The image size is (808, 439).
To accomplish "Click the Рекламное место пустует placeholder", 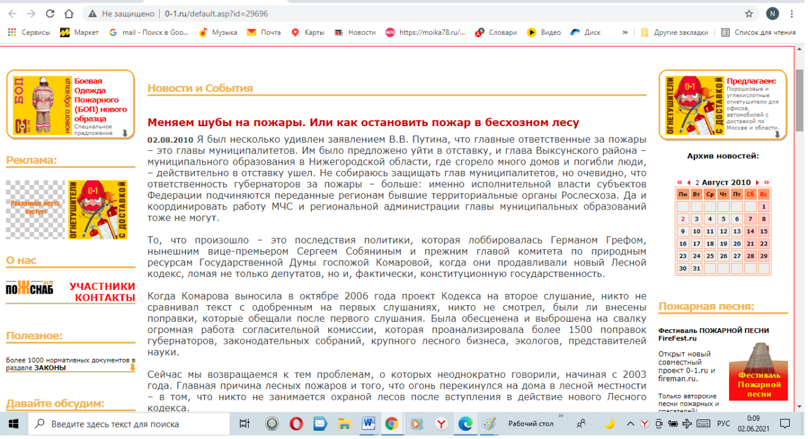I will click(x=35, y=210).
